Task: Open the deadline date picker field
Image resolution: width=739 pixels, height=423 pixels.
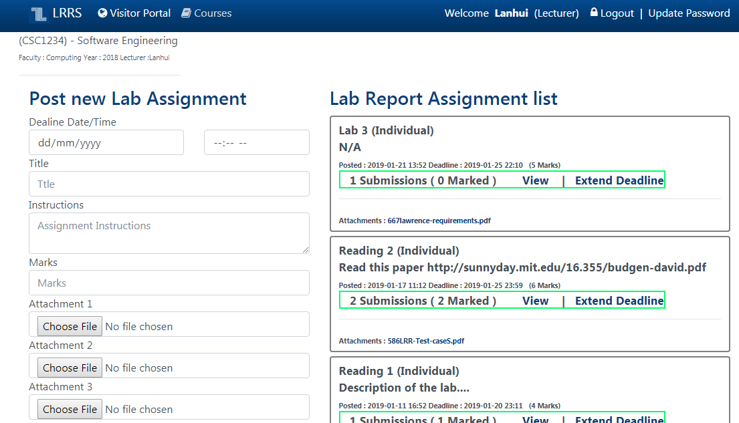Action: [x=106, y=142]
